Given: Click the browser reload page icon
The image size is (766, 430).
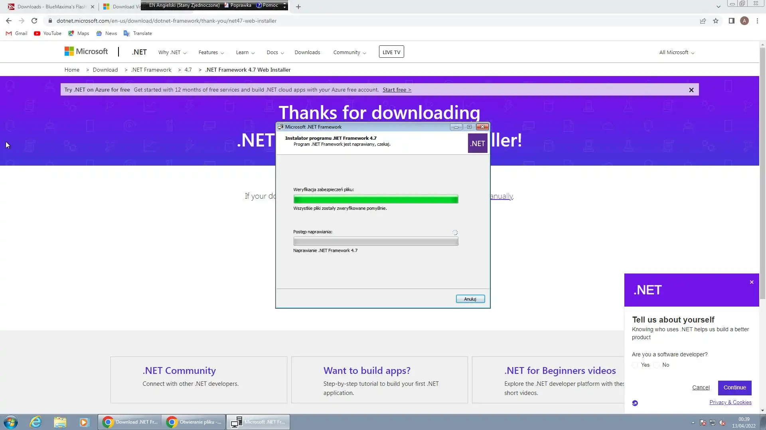Looking at the screenshot, I should tap(34, 21).
